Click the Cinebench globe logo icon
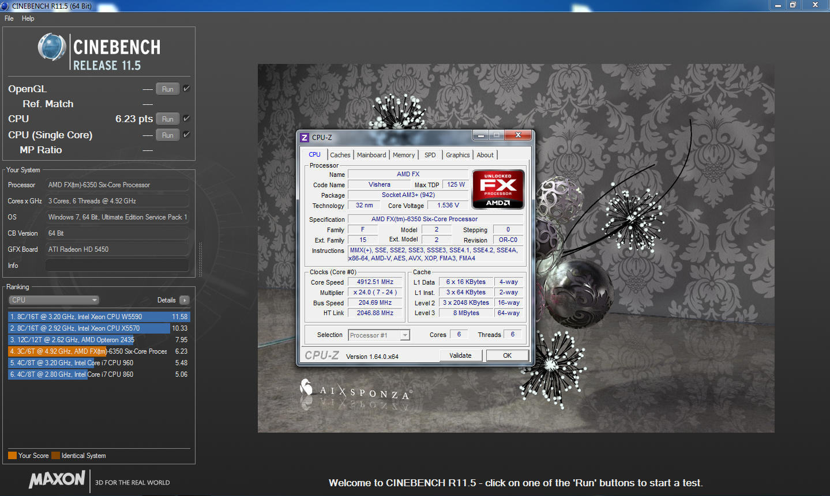The height and width of the screenshot is (496, 830). (52, 47)
